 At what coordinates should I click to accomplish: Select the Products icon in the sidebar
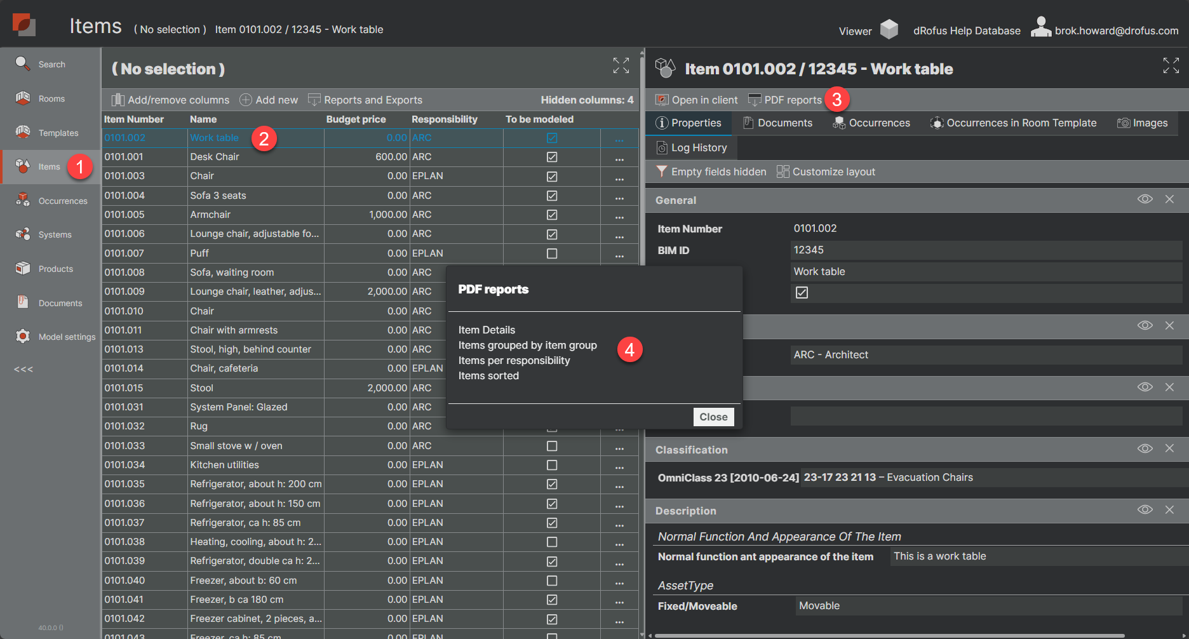pyautogui.click(x=22, y=268)
